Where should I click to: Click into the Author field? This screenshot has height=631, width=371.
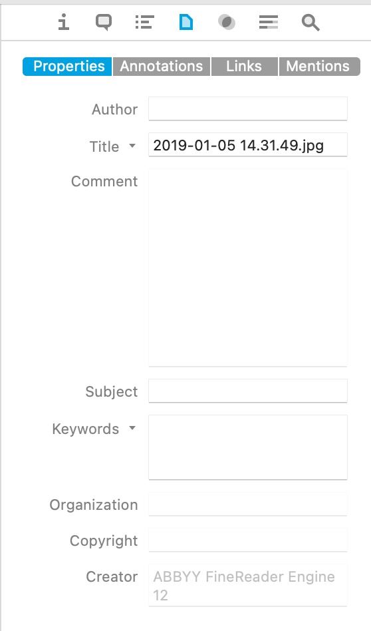tap(248, 108)
